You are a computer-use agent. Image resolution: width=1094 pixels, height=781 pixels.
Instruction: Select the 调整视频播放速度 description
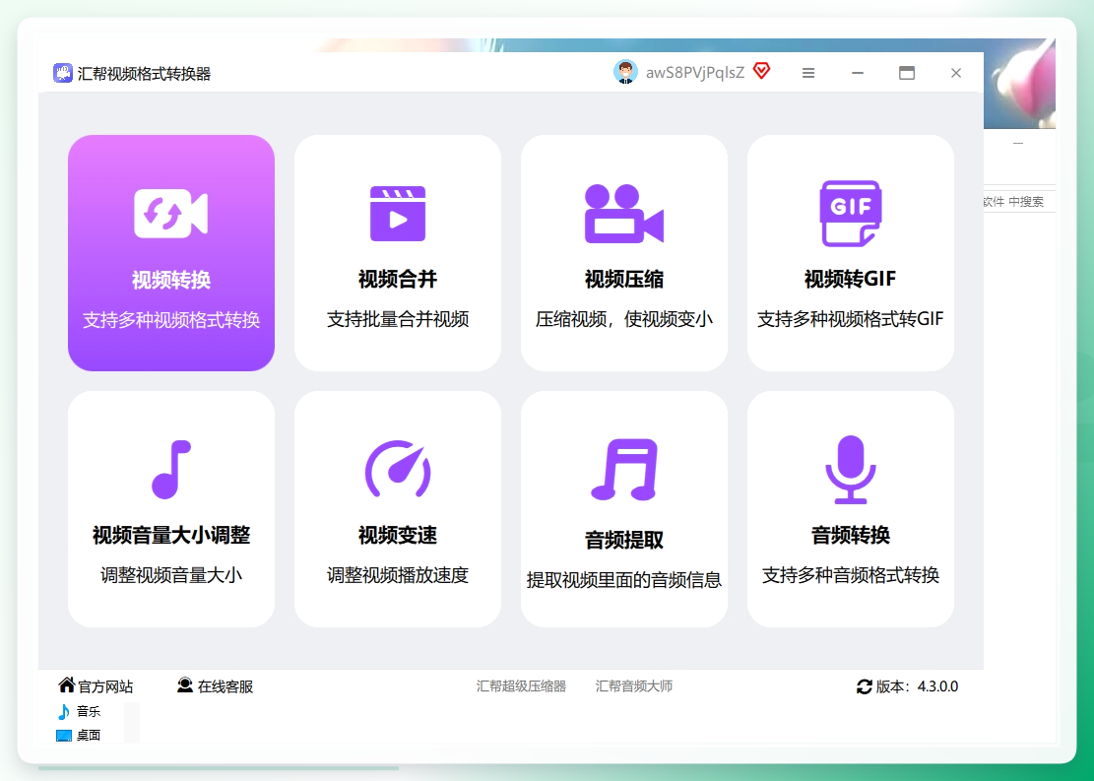[x=398, y=575]
